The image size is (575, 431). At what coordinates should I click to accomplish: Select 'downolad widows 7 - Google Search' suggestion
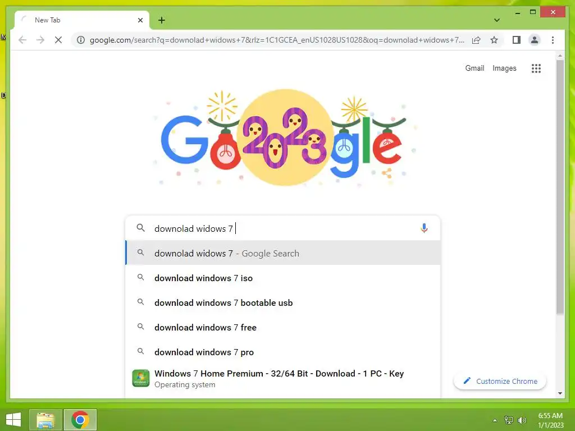pyautogui.click(x=283, y=253)
